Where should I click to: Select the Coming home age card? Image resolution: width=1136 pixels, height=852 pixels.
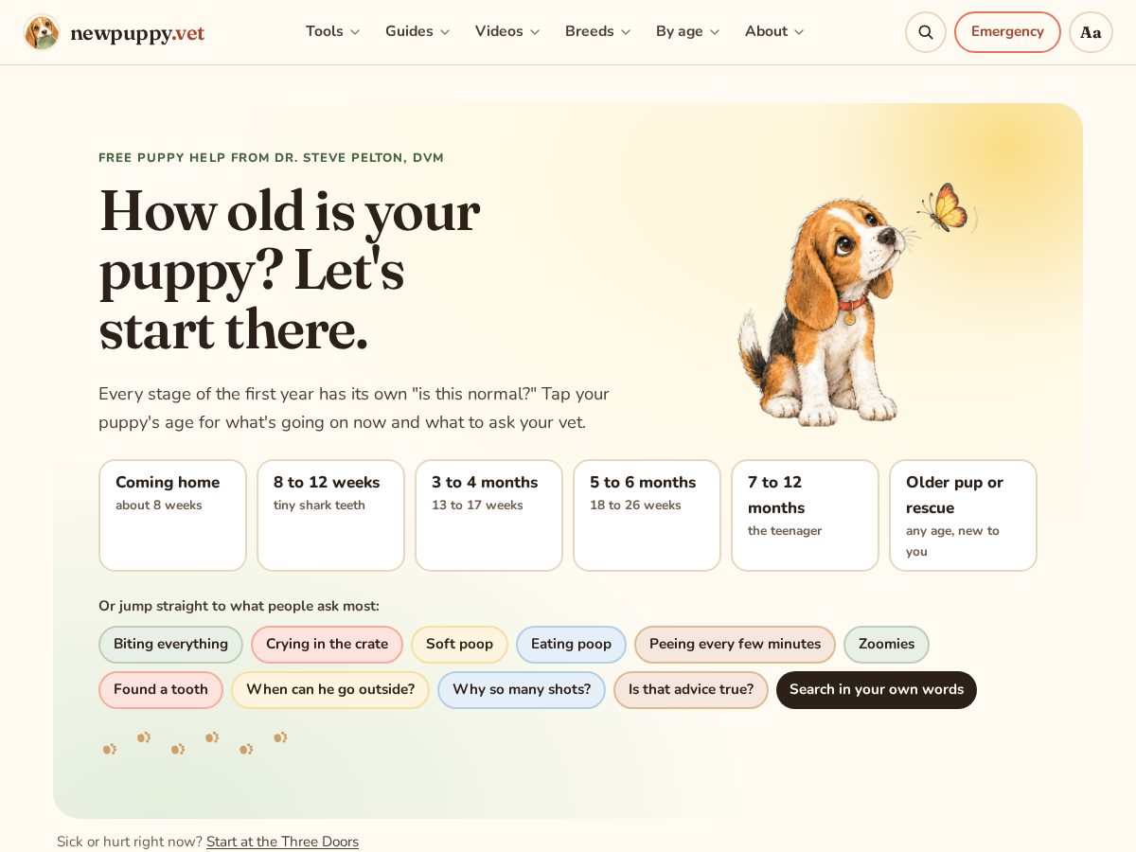(x=172, y=515)
